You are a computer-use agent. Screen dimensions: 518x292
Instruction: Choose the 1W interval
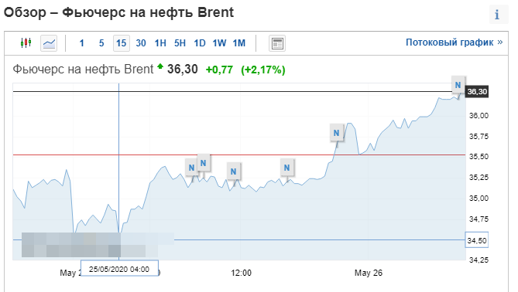pos(219,43)
